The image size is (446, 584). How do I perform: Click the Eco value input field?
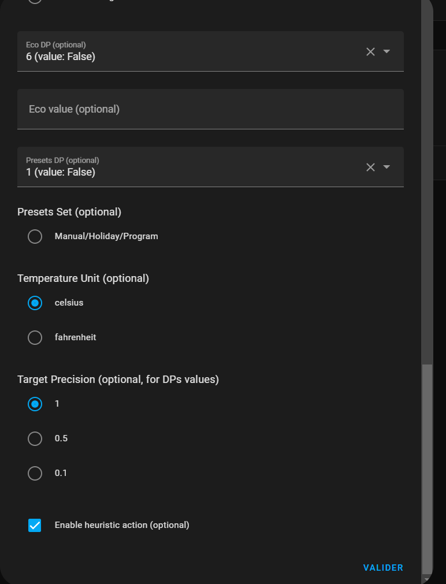point(210,109)
